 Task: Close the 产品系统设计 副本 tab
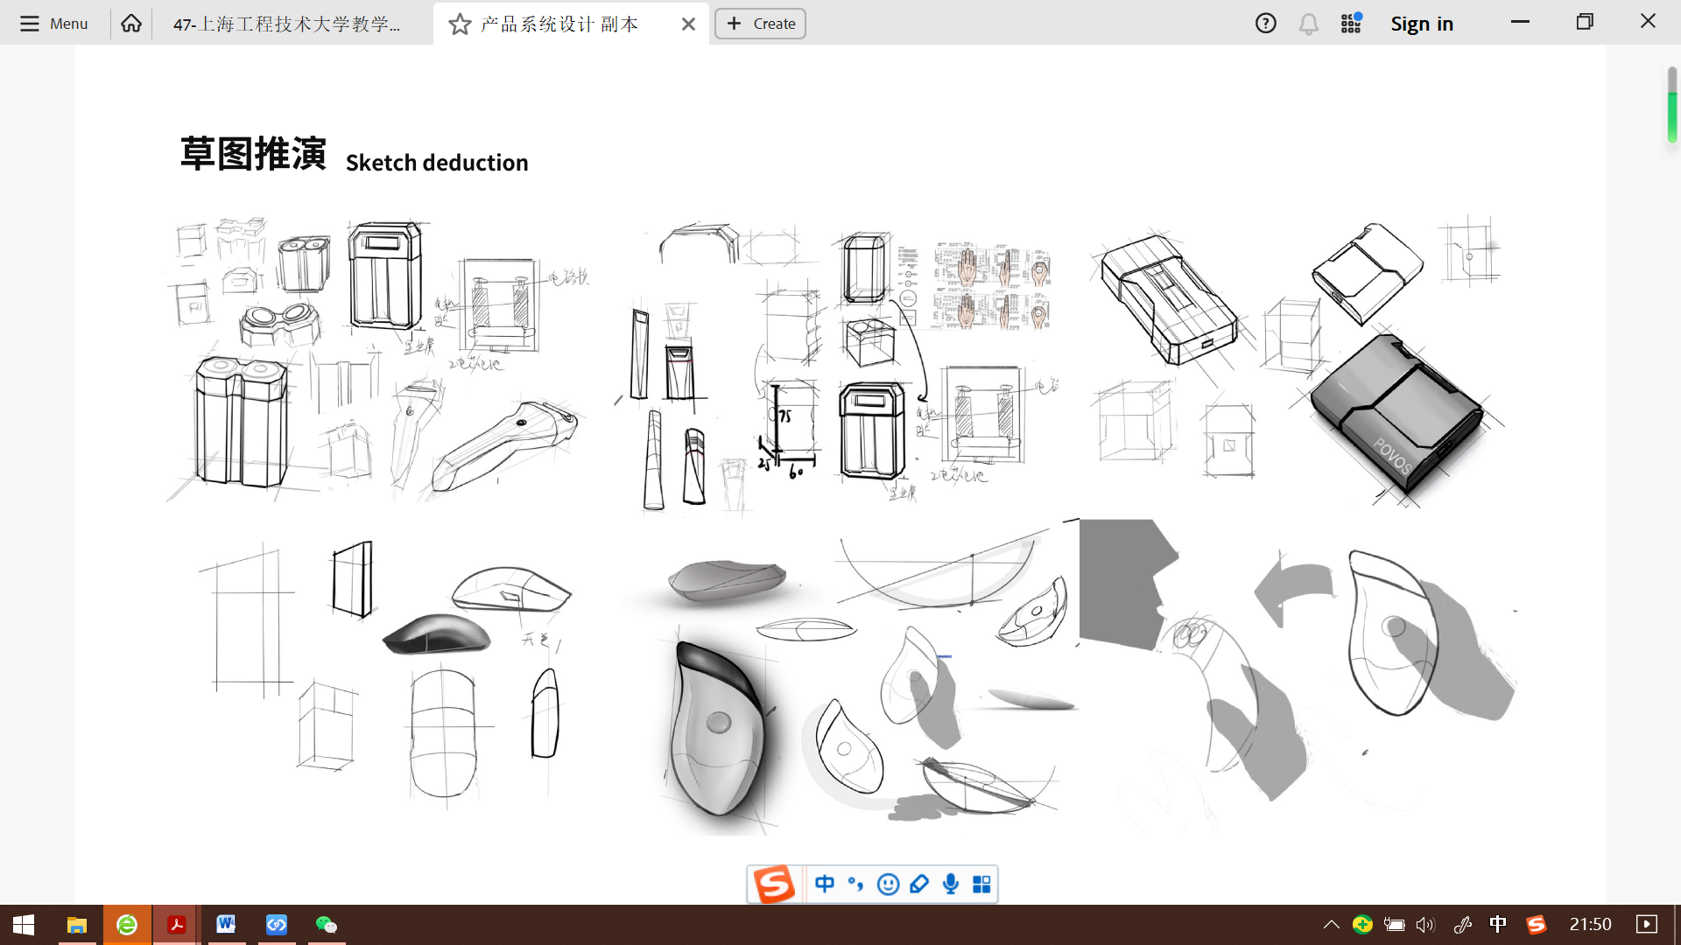pyautogui.click(x=688, y=24)
